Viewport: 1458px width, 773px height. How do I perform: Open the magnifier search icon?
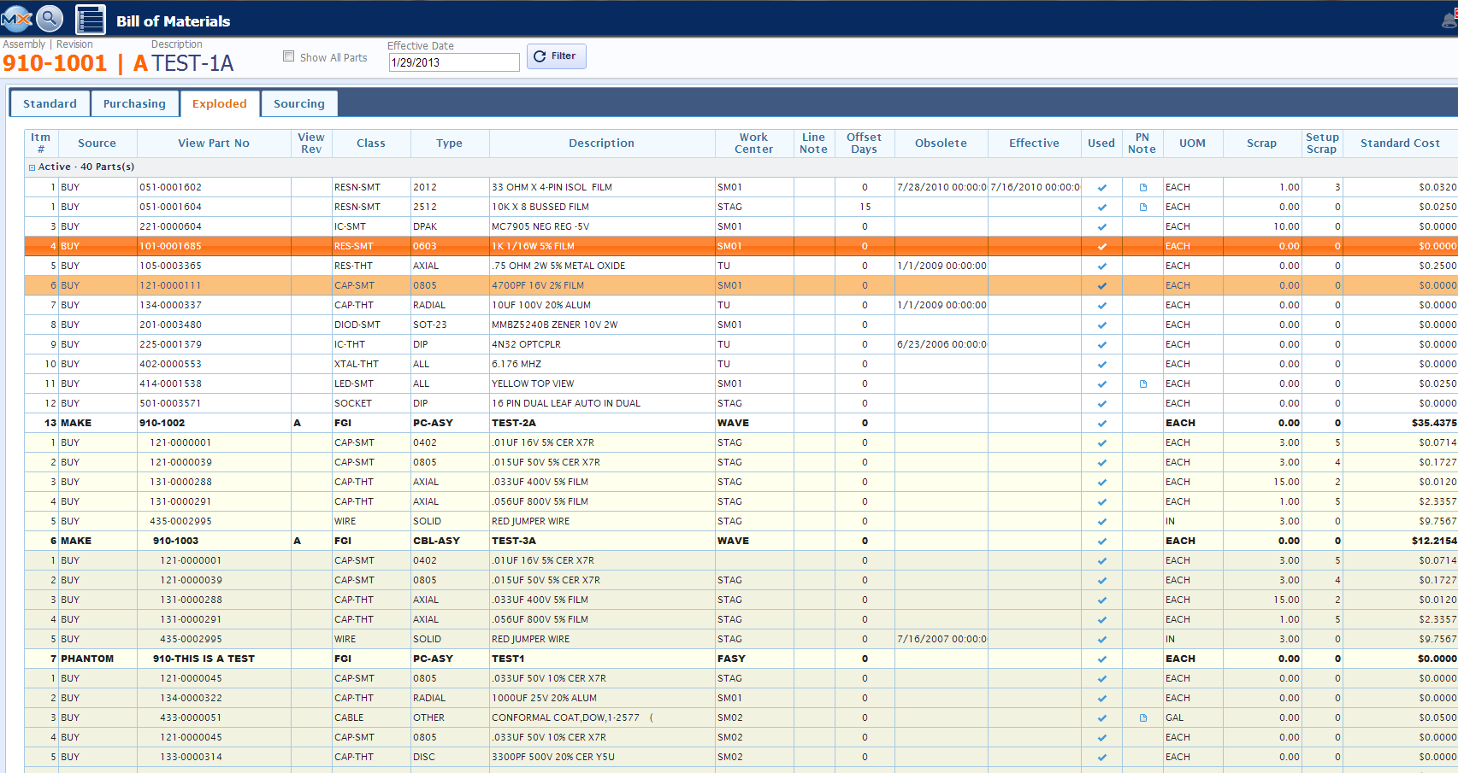tap(50, 18)
